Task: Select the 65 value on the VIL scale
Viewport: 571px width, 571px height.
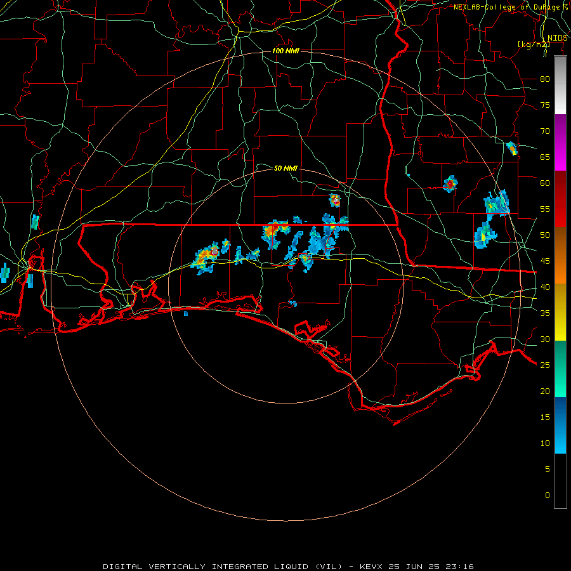Action: pyautogui.click(x=545, y=157)
